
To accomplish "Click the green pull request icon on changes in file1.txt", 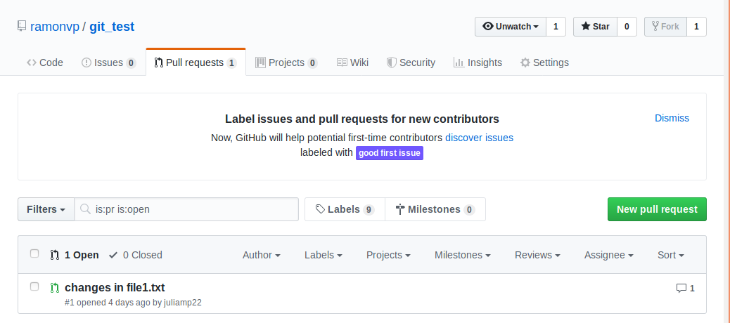I will [54, 288].
